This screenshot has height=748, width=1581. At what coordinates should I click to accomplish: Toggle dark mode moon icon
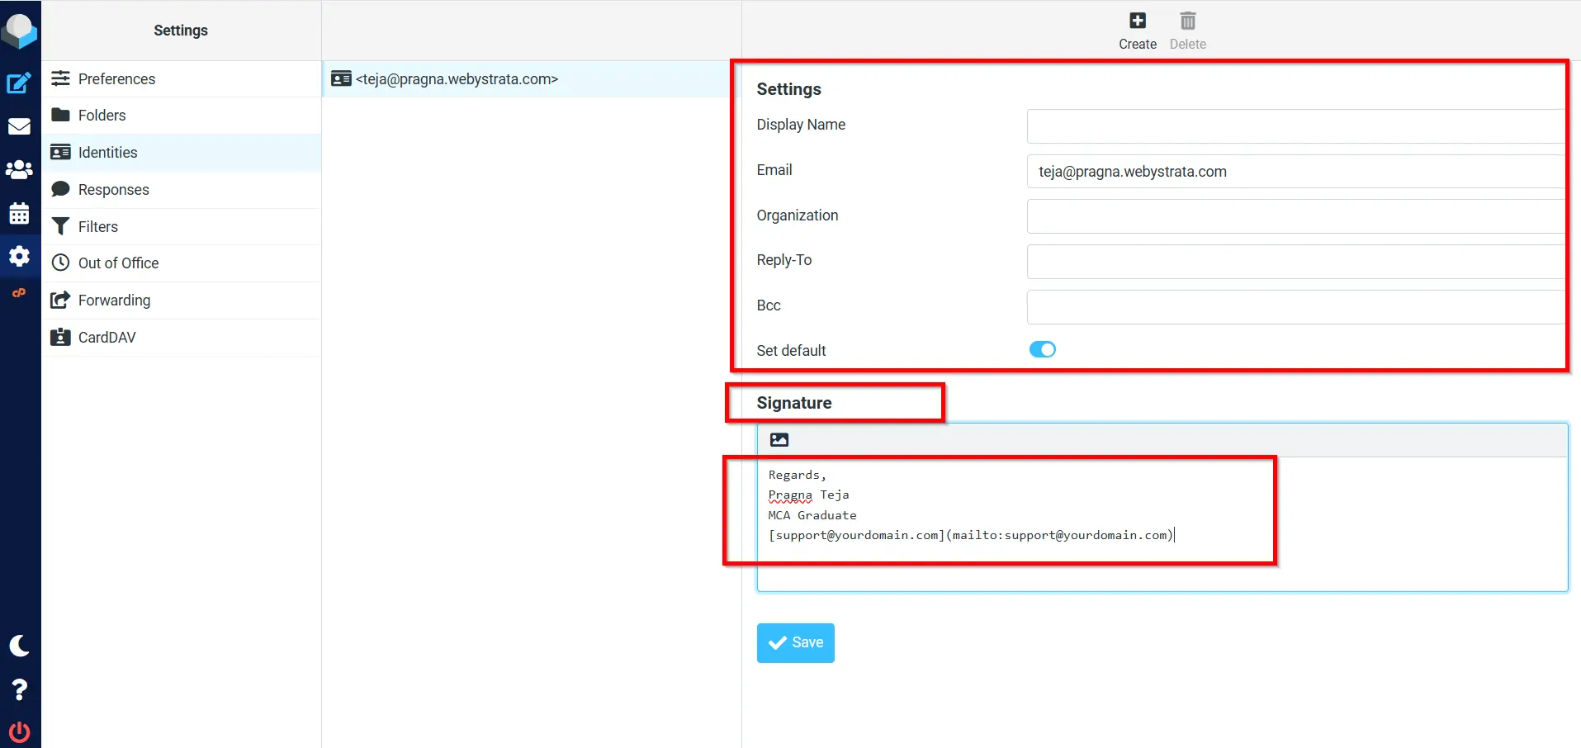[x=19, y=646]
